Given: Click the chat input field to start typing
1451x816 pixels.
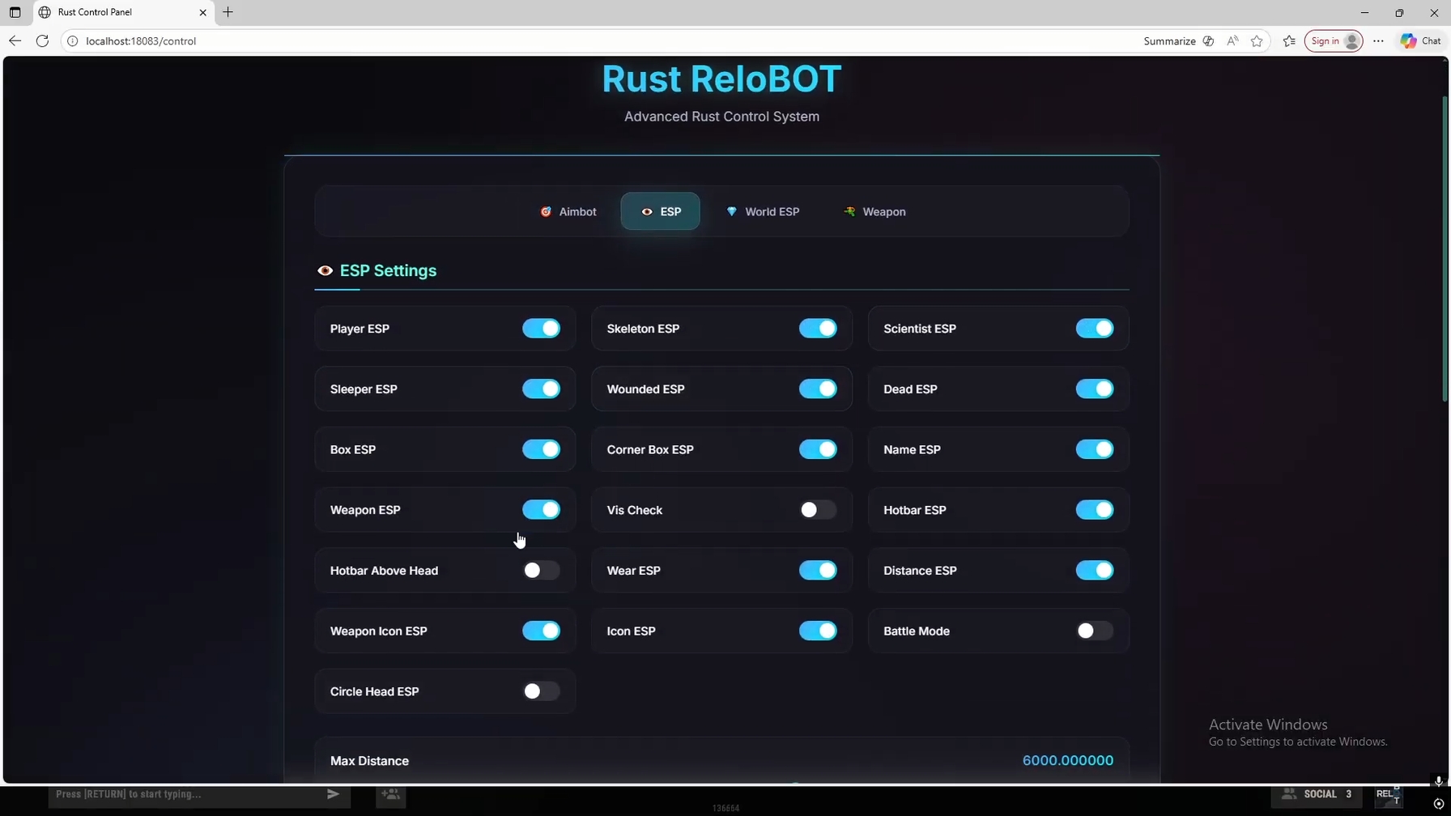Looking at the screenshot, I should click(178, 795).
